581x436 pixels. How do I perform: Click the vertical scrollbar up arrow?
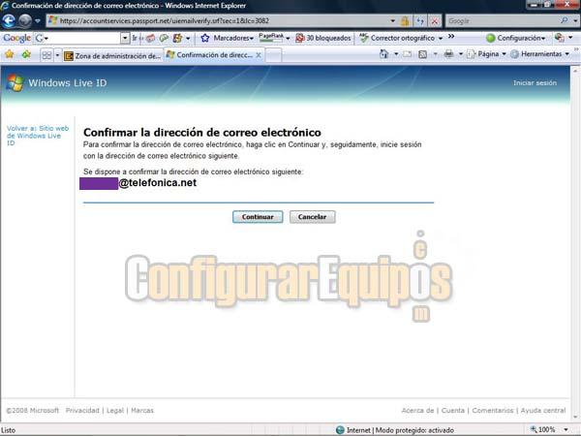click(576, 70)
